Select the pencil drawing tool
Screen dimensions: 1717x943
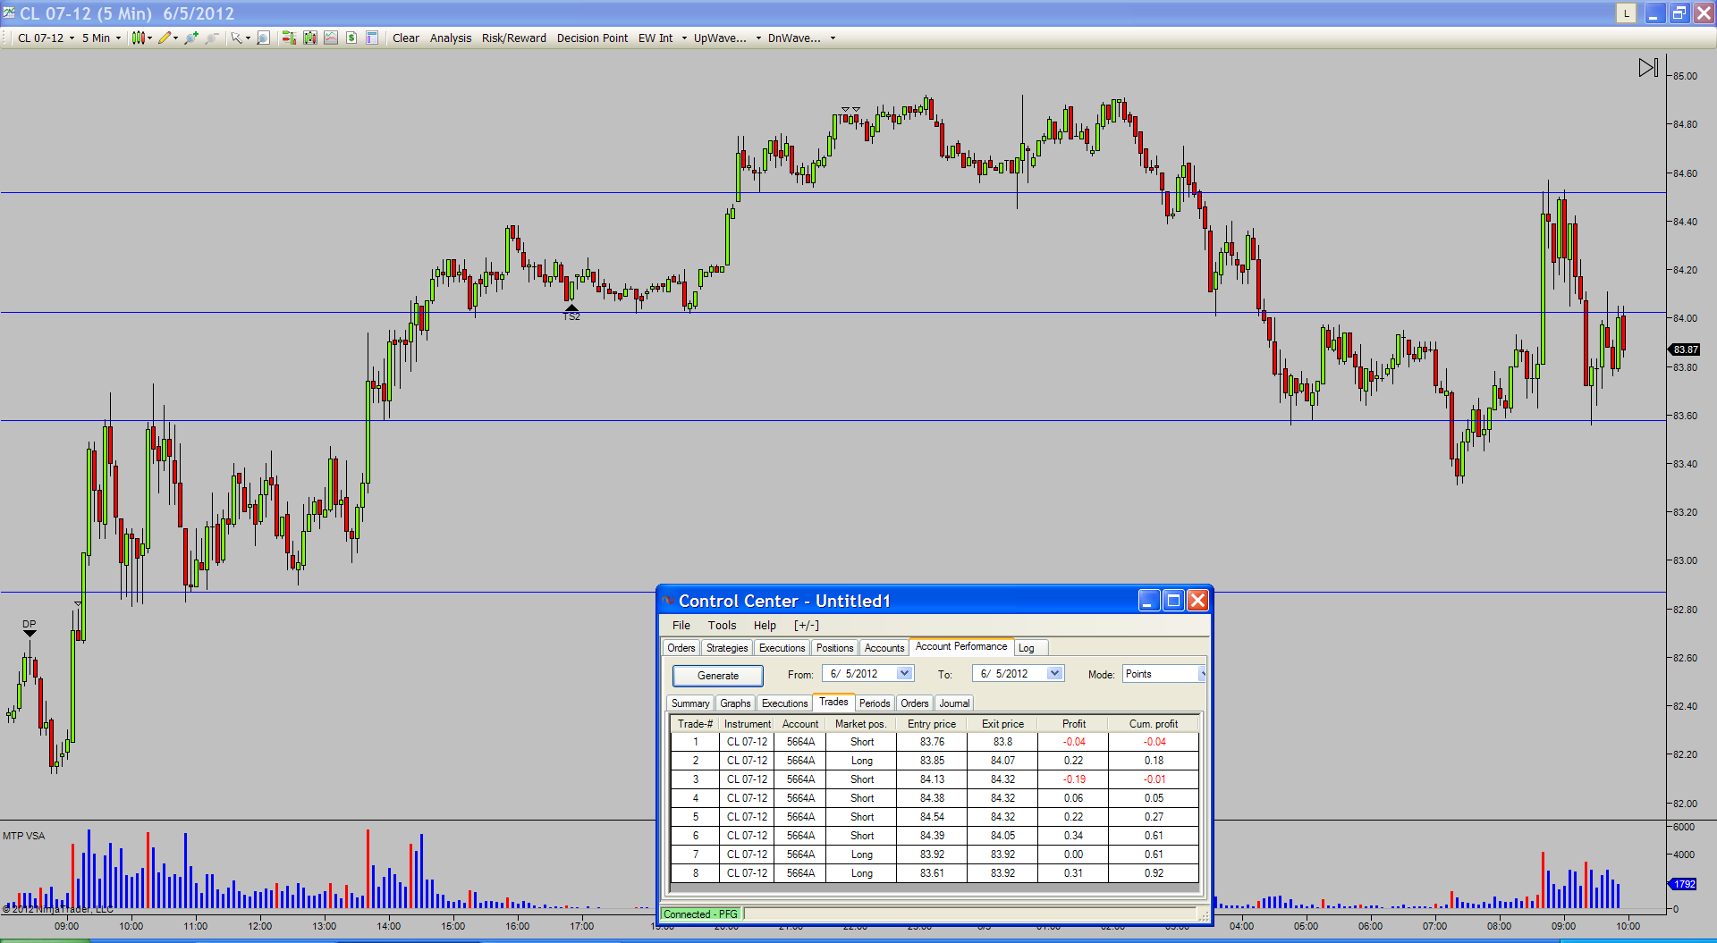tap(165, 38)
